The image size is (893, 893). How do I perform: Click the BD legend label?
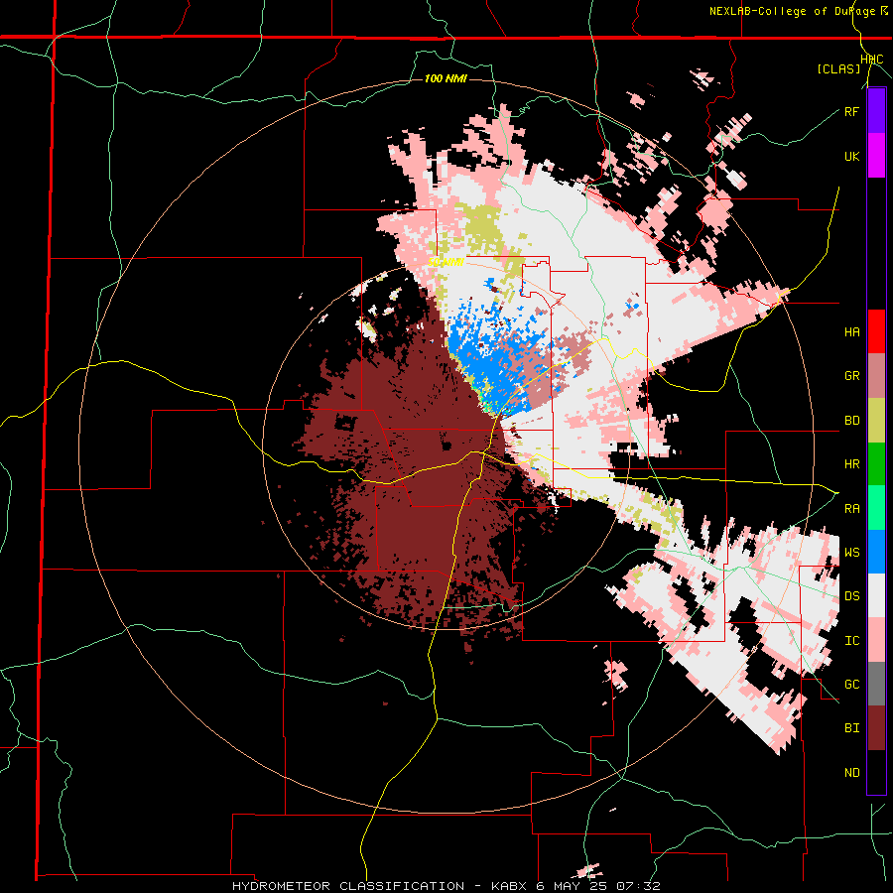851,421
